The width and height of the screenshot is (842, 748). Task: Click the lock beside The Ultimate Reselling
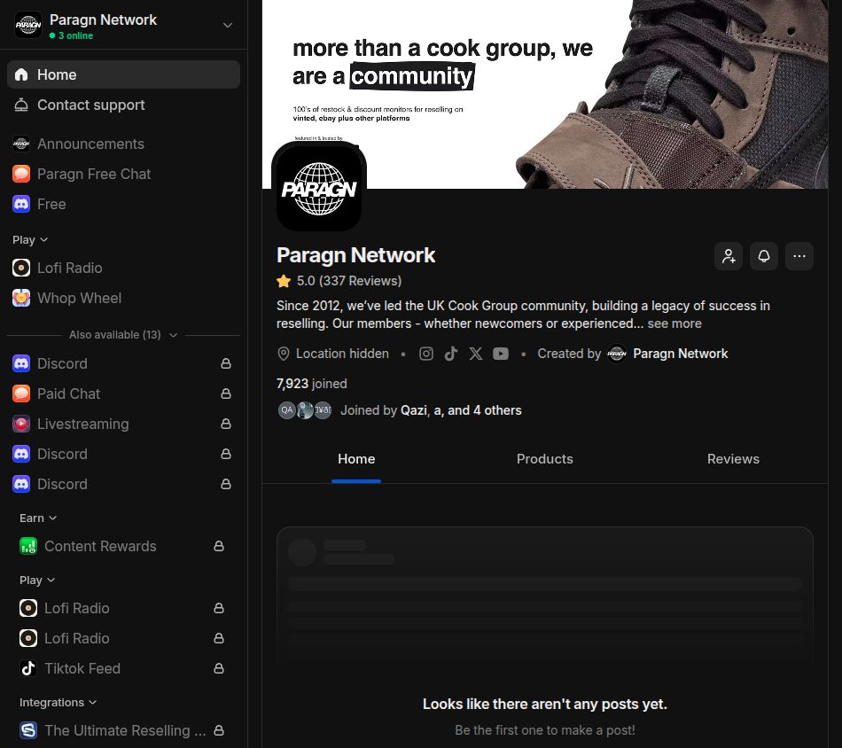(x=219, y=731)
